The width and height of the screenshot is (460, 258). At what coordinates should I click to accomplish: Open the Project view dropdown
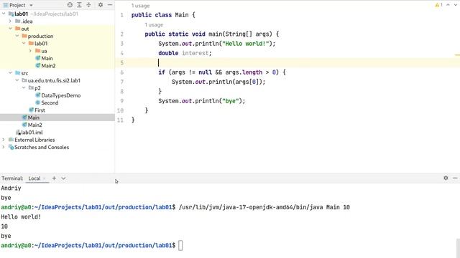tap(31, 5)
